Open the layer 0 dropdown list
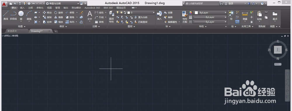The image size is (292, 111). 135,12
